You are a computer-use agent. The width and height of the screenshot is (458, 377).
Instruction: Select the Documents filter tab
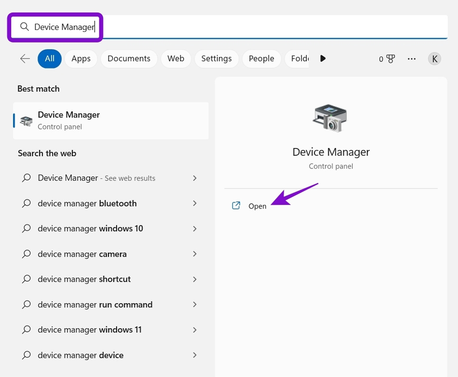(x=129, y=59)
